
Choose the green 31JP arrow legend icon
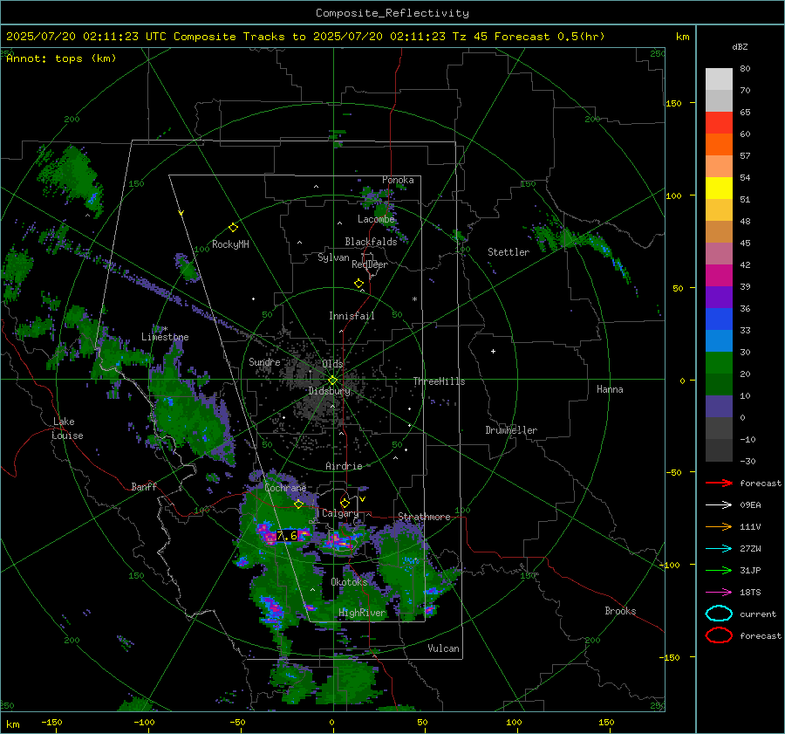pyautogui.click(x=719, y=570)
